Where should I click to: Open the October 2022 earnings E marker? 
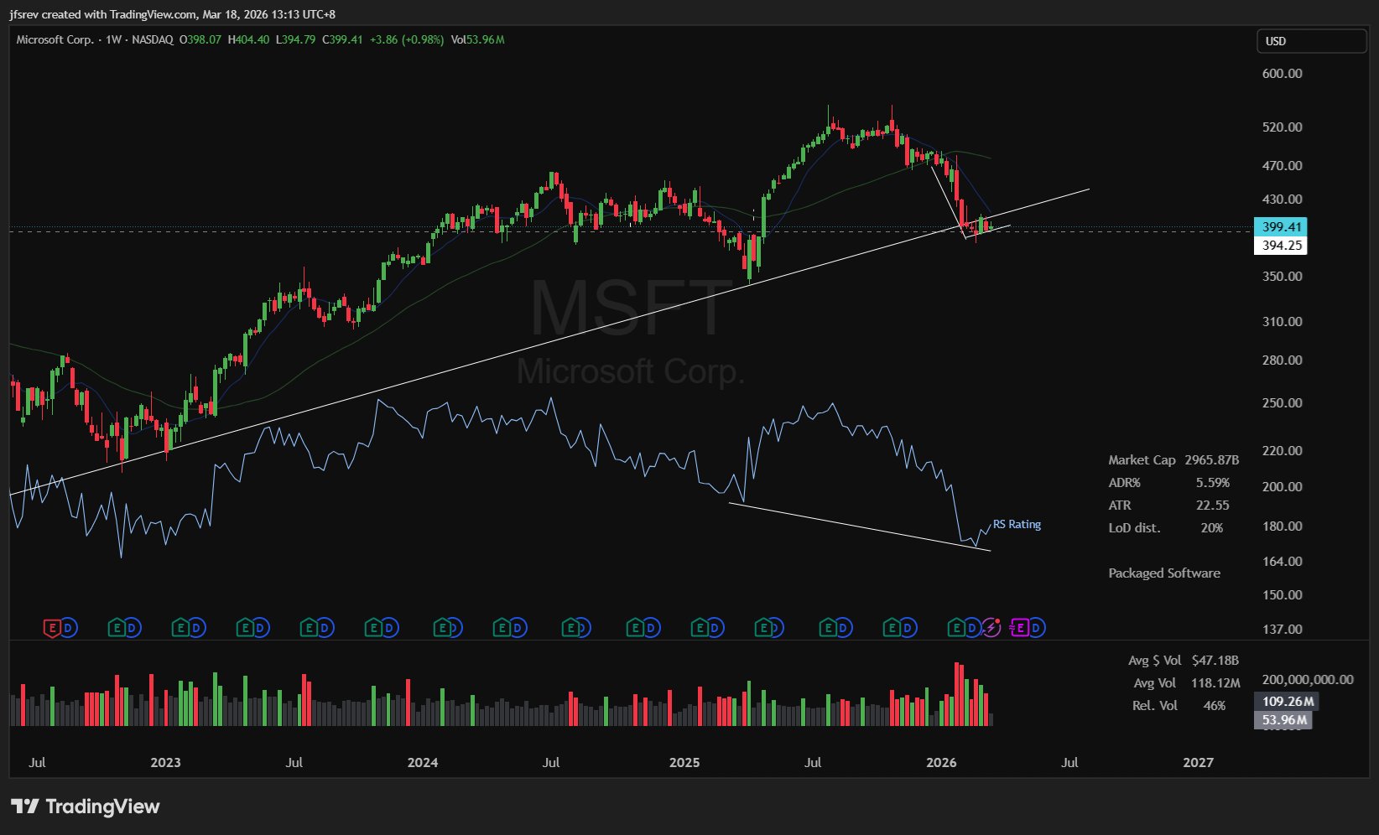point(117,627)
